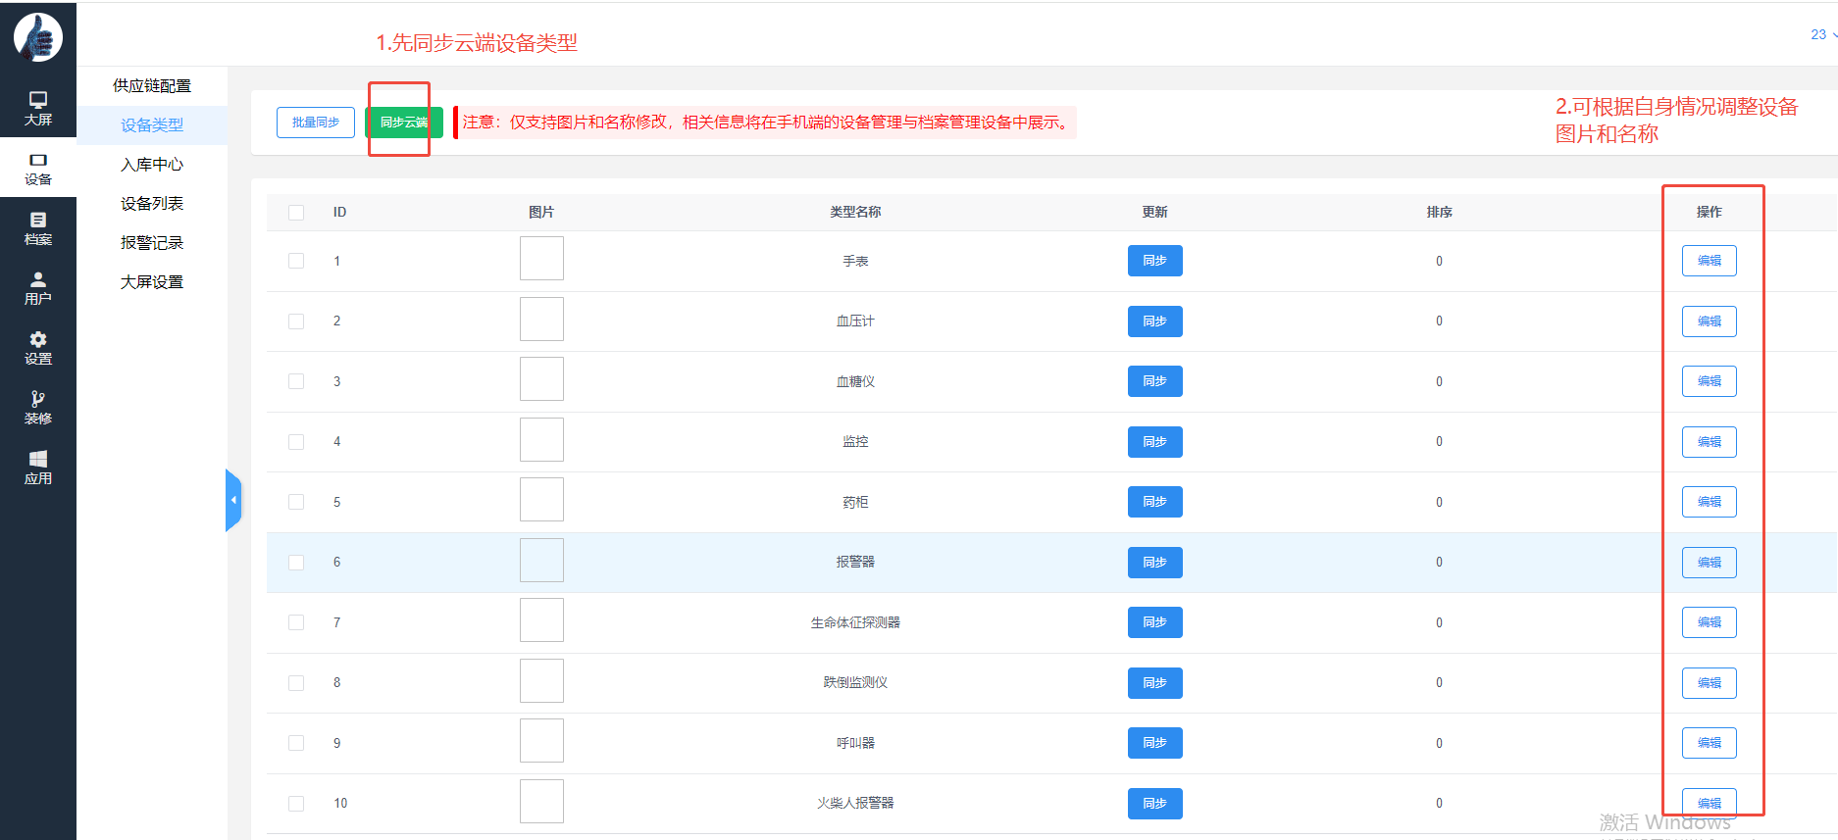Click 同步 for the 血压计 row

[1154, 321]
